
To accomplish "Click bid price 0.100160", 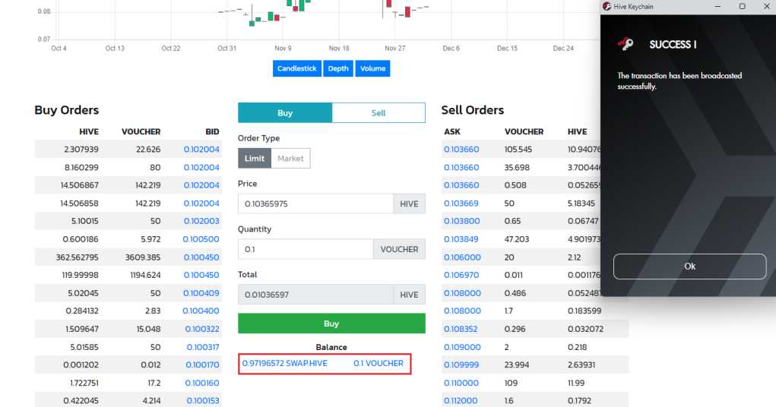I will 202,383.
